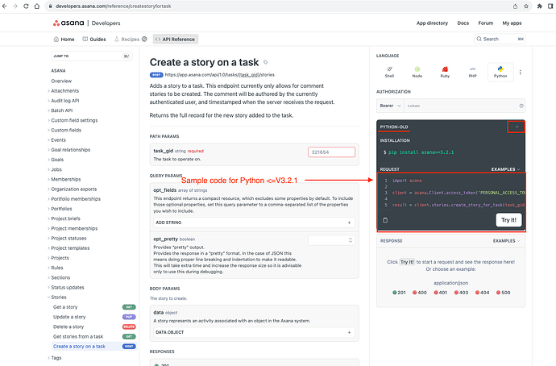The height and width of the screenshot is (366, 556).
Task: Open My apps link
Action: [x=512, y=23]
